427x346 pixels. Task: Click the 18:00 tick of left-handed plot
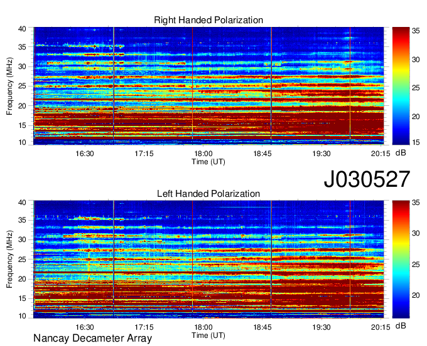(x=203, y=327)
